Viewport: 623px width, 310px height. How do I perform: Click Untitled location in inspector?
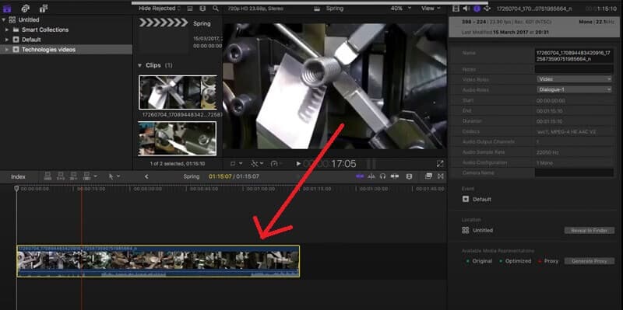click(x=483, y=230)
